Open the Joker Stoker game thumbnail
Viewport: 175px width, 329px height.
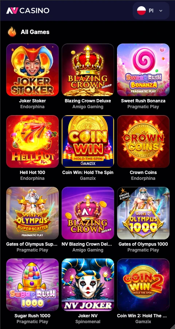(x=32, y=70)
